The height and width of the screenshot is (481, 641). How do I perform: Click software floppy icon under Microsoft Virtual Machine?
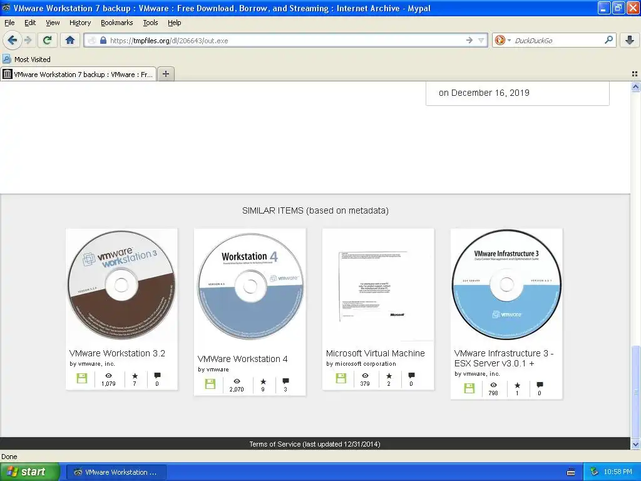click(x=341, y=378)
